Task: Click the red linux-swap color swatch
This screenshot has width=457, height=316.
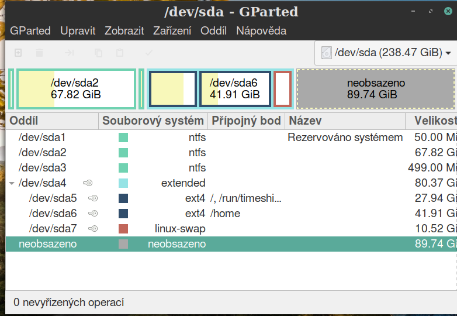Action: point(123,229)
